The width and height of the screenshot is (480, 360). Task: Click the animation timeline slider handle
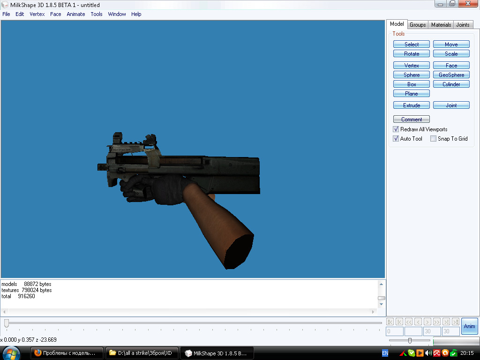pyautogui.click(x=7, y=323)
